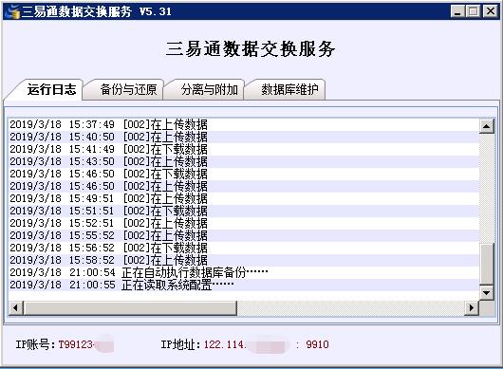503x369 pixels.
Task: Select log entry 15:46:50 在上传数据
Action: (x=244, y=186)
